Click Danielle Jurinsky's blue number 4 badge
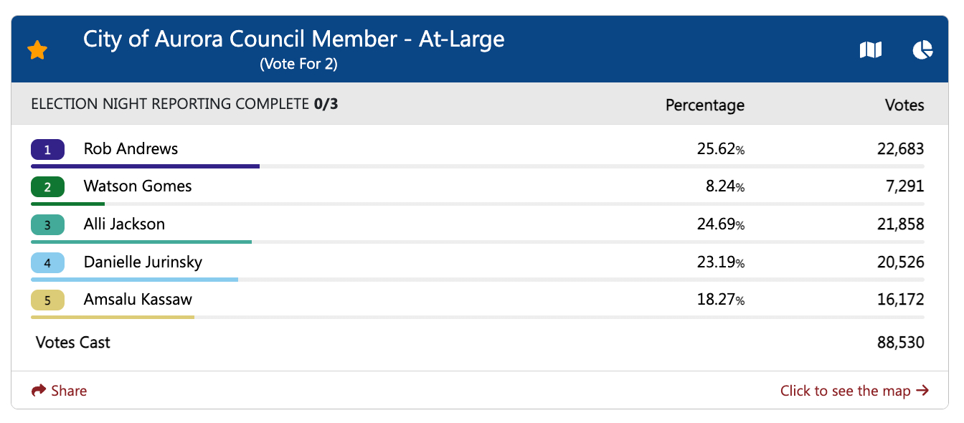964x423 pixels. [x=47, y=262]
